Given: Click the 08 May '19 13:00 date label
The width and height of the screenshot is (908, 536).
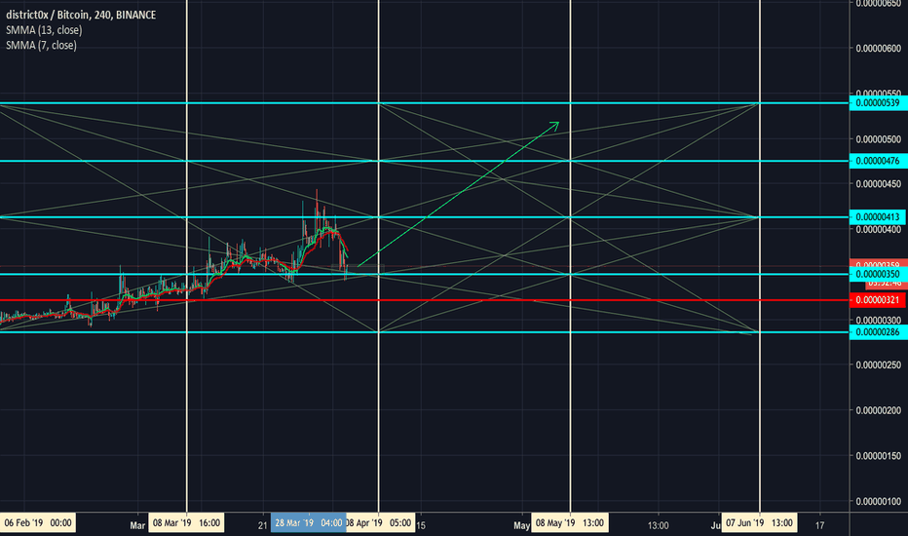Looking at the screenshot, I should click(x=570, y=523).
